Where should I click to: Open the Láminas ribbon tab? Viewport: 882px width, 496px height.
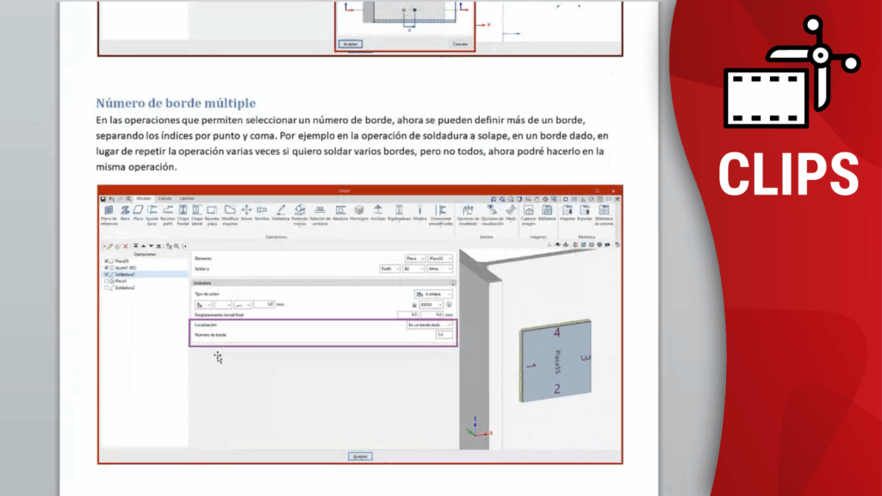(187, 198)
